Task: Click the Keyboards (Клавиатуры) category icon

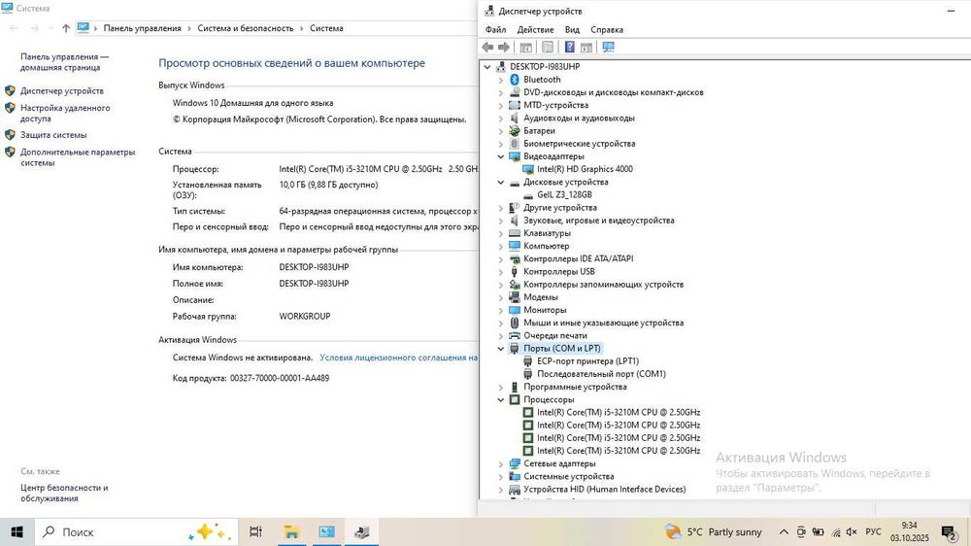Action: (515, 233)
